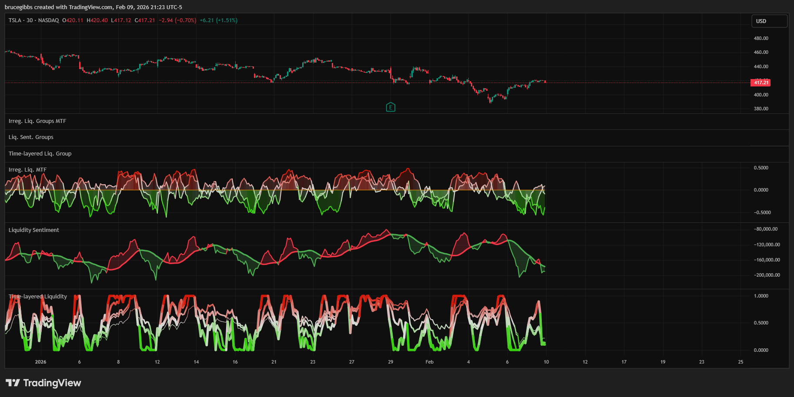The image size is (794, 397).
Task: Click the 25 date on time axis
Action: (x=741, y=362)
